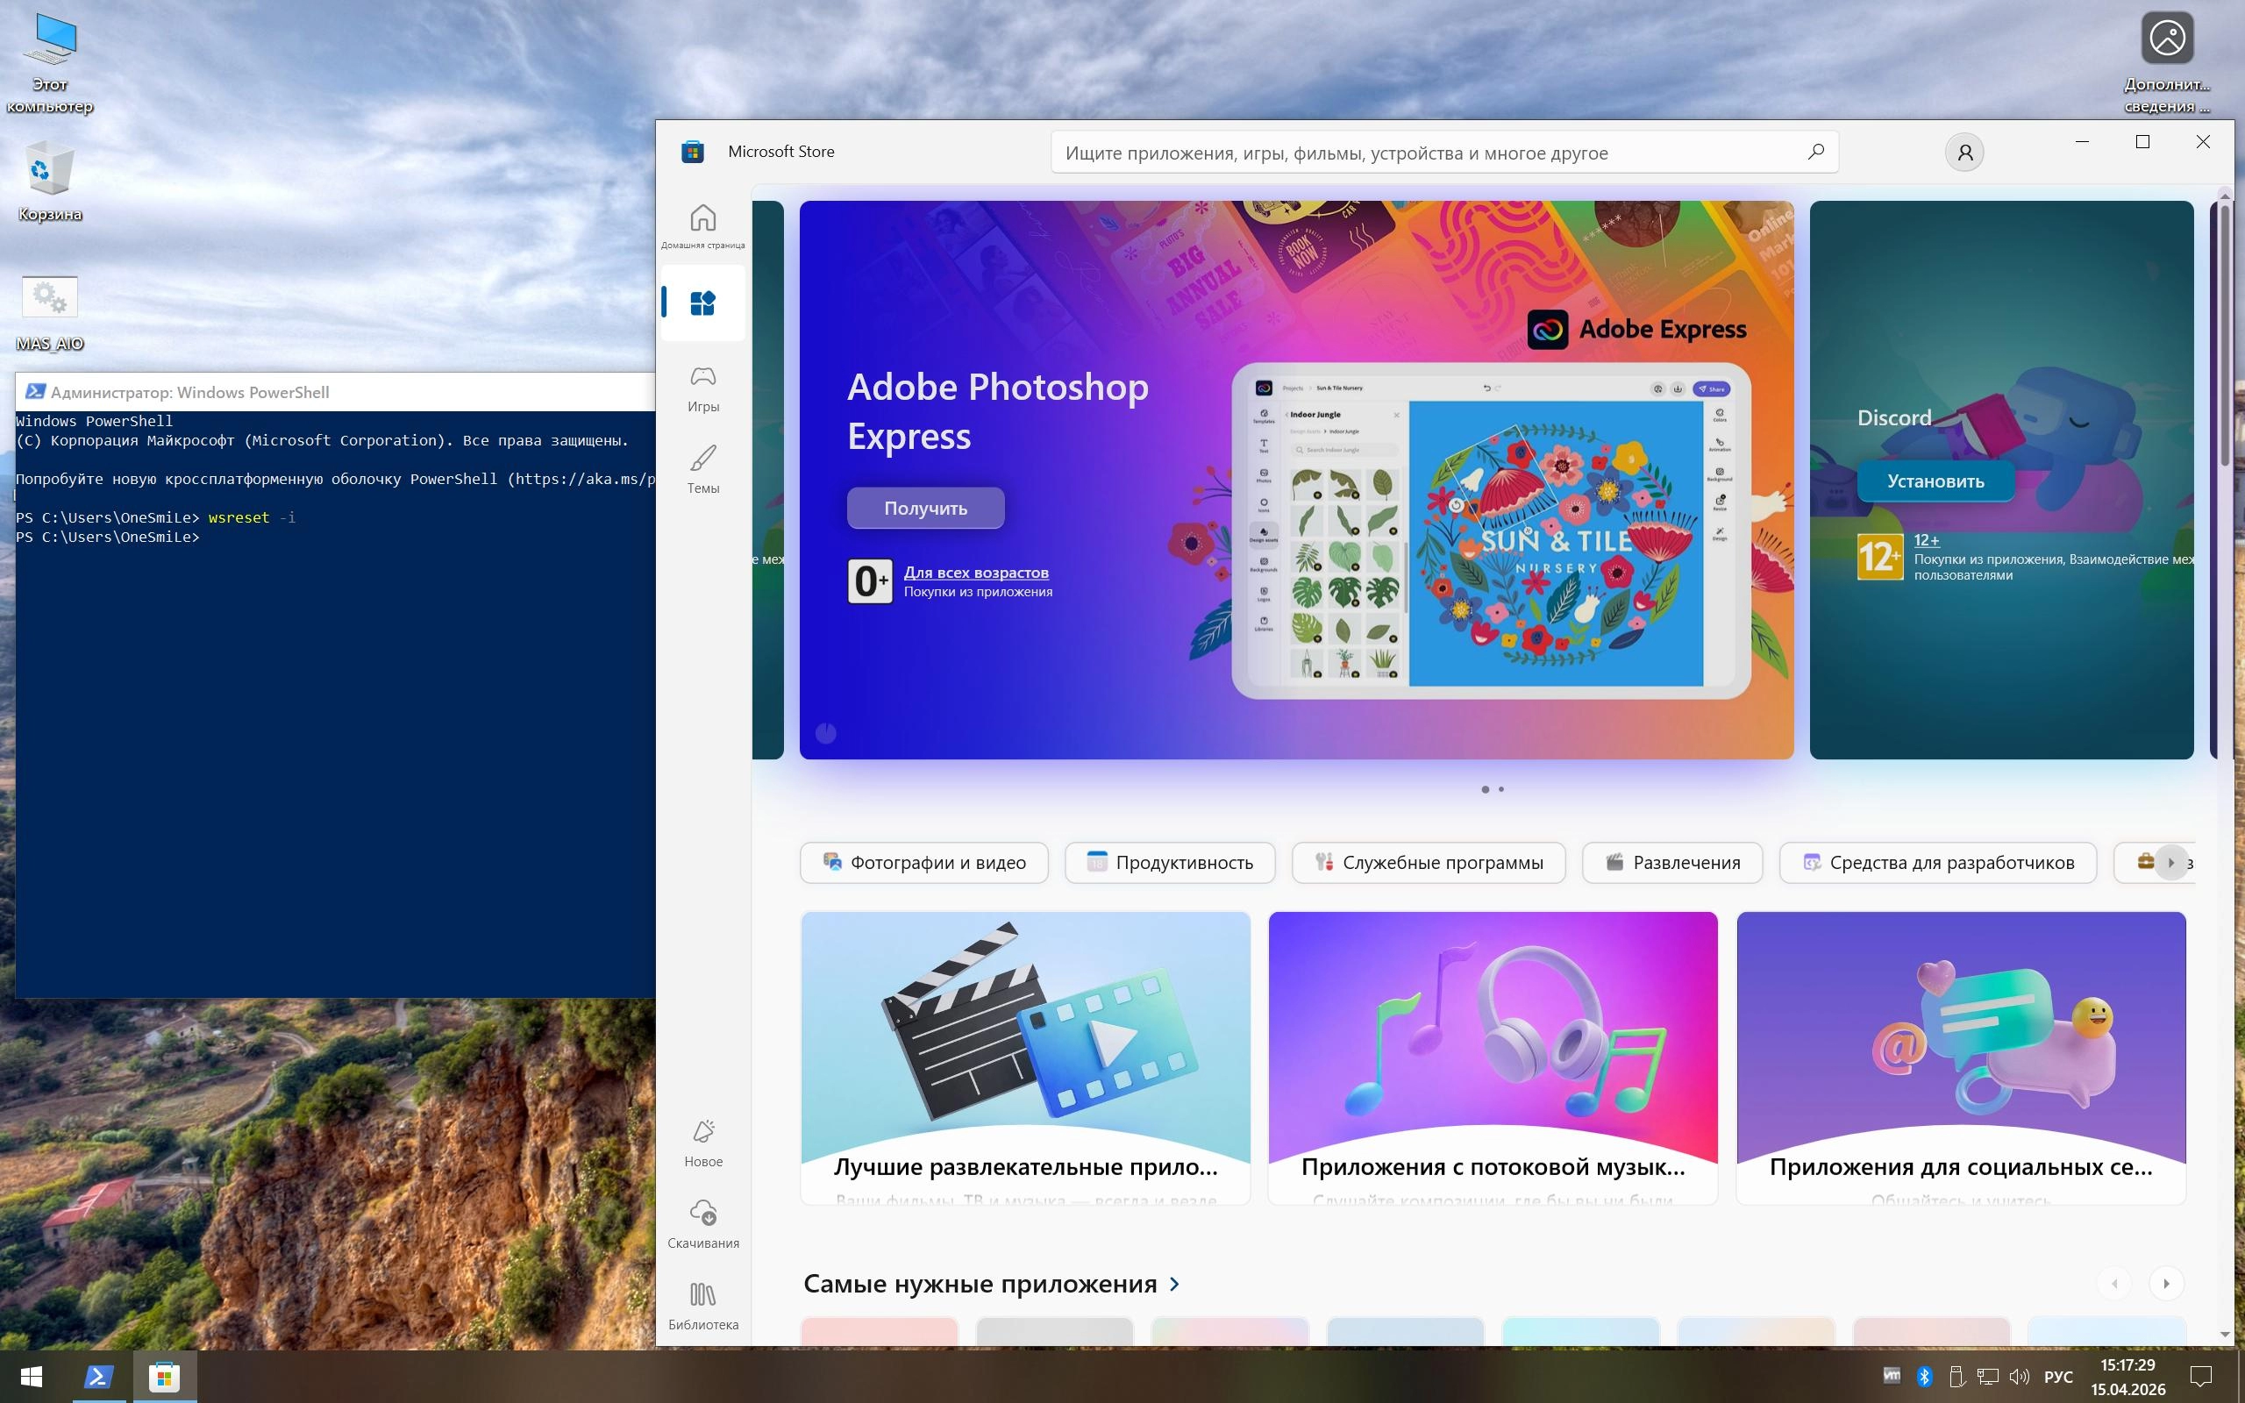
Task: Open the Downloads cloud icon
Action: (x=702, y=1214)
